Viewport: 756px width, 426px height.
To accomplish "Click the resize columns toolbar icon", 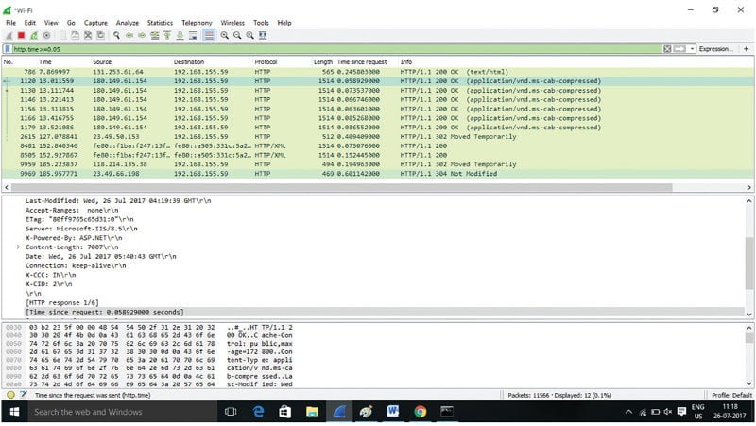I will [x=262, y=35].
